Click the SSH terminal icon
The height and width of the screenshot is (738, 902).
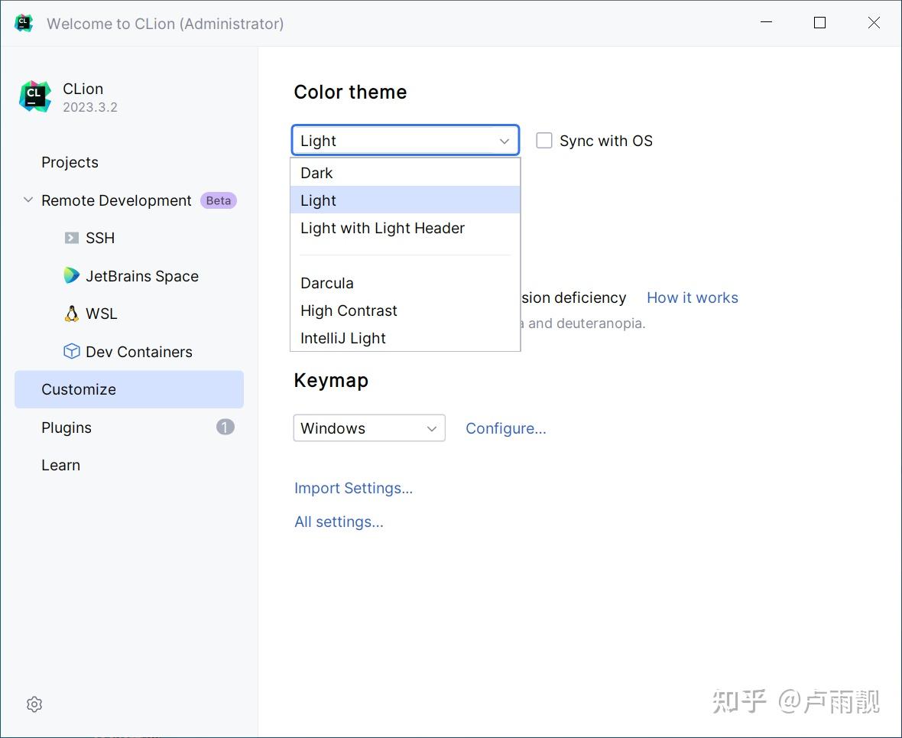pyautogui.click(x=72, y=238)
